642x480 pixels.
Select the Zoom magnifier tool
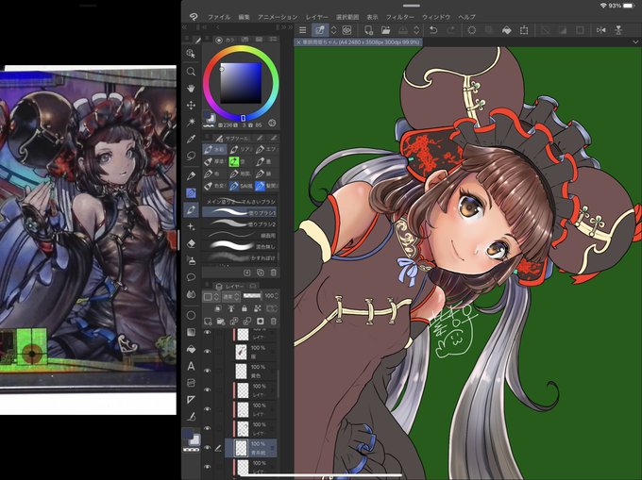191,72
